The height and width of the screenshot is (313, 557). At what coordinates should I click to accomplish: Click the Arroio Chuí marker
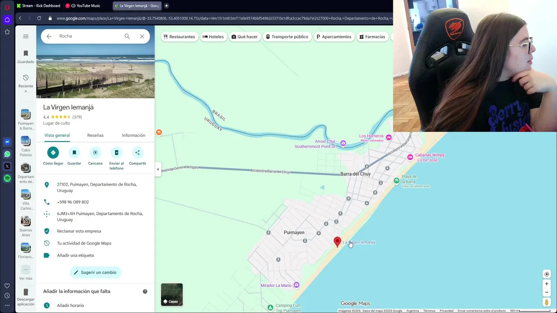coord(343,143)
